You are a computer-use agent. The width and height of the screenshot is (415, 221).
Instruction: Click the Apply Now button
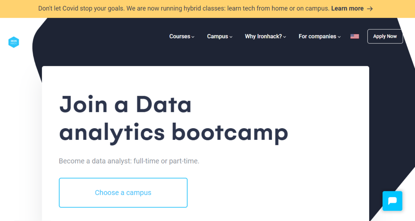tap(385, 36)
